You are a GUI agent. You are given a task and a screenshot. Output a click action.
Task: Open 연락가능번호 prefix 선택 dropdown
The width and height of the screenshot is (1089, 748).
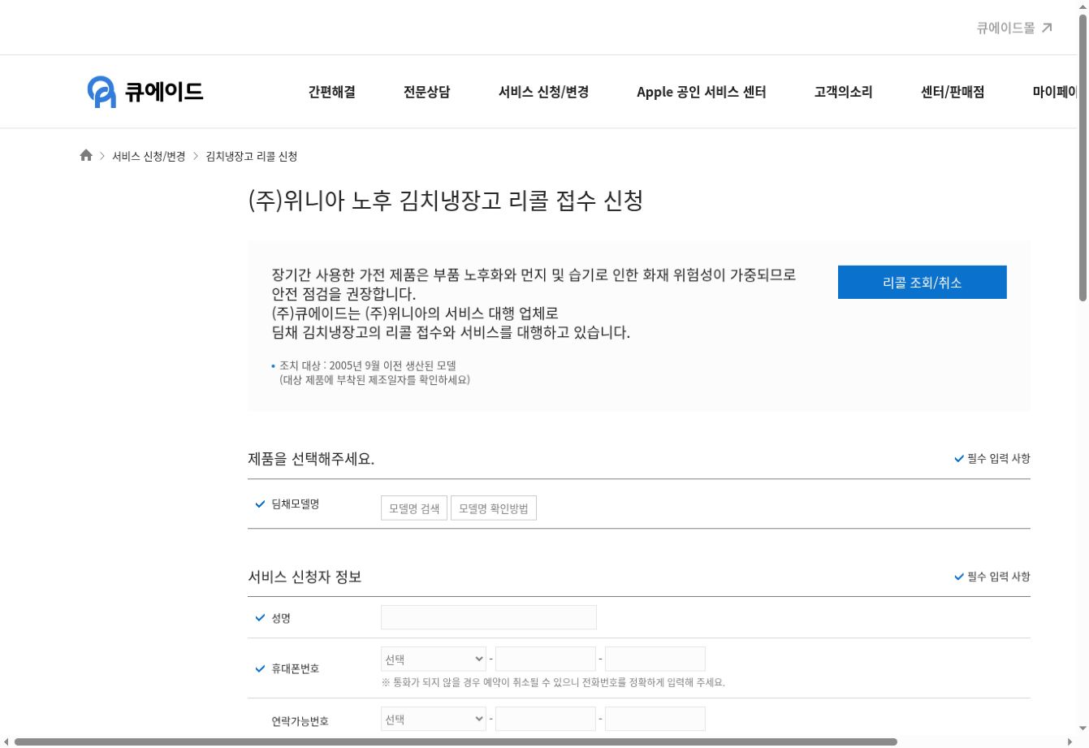(x=434, y=719)
